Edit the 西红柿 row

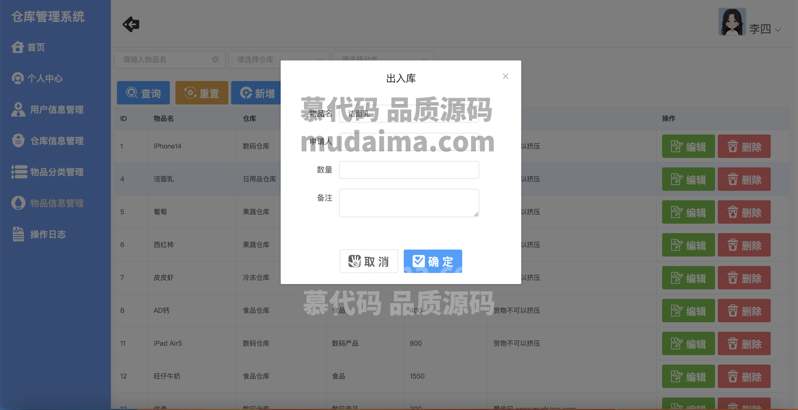[x=688, y=245]
